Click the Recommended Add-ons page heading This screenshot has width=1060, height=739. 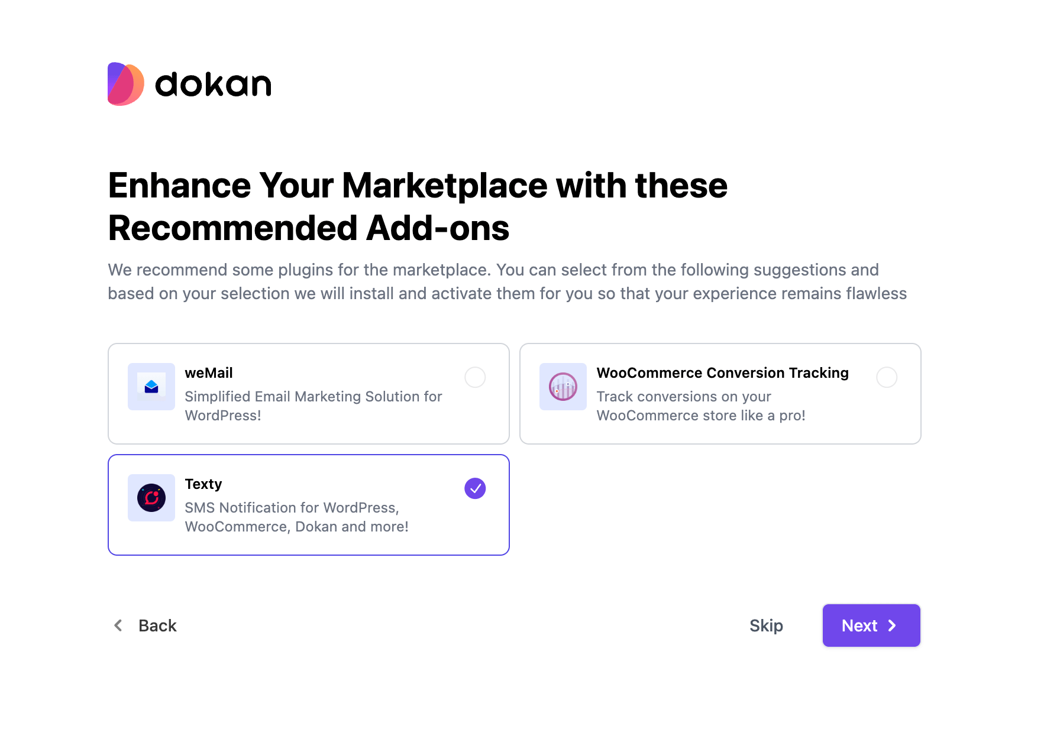[x=418, y=206]
